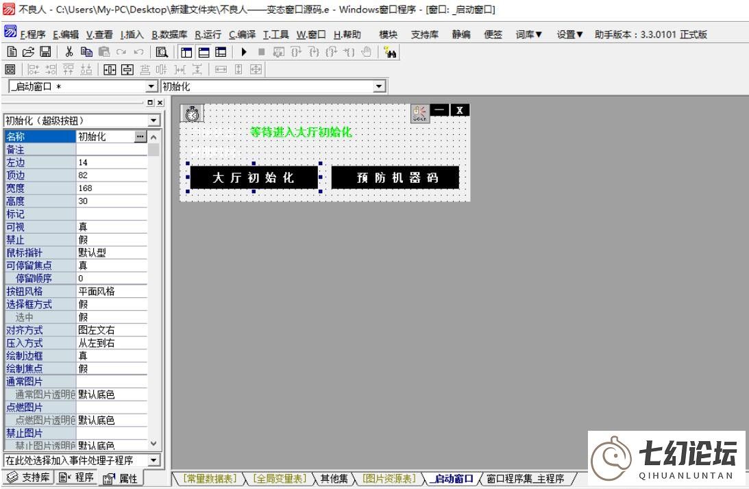Click the debug view icon after Stop
Screen dimensions: 749x489
pos(278,52)
